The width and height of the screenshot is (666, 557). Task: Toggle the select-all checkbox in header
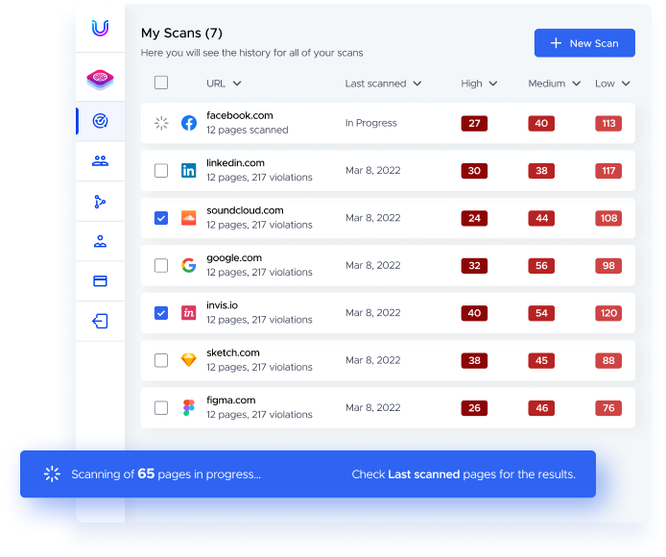[161, 83]
